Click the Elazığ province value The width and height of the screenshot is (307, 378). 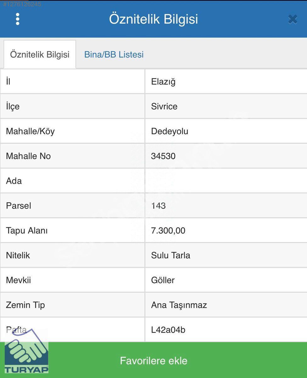[x=163, y=82]
